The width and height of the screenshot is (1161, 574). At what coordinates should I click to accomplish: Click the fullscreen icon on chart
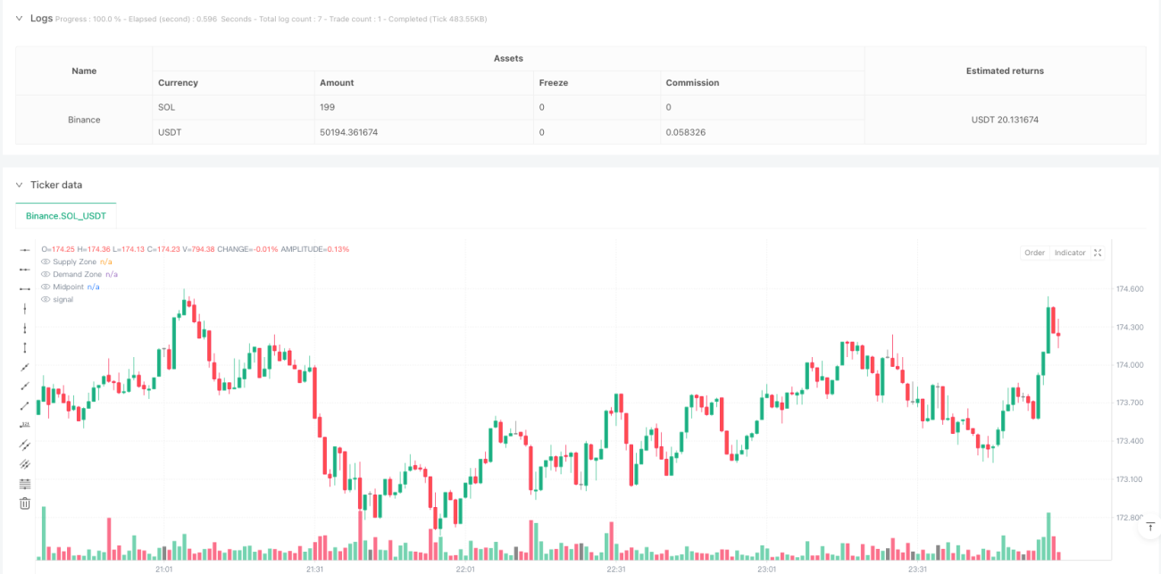click(1098, 253)
